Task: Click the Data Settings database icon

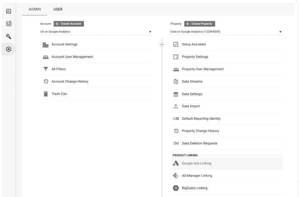Action: pos(176,94)
